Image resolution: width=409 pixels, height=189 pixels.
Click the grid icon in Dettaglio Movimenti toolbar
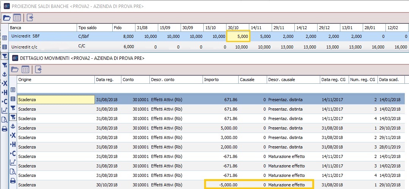(25, 70)
